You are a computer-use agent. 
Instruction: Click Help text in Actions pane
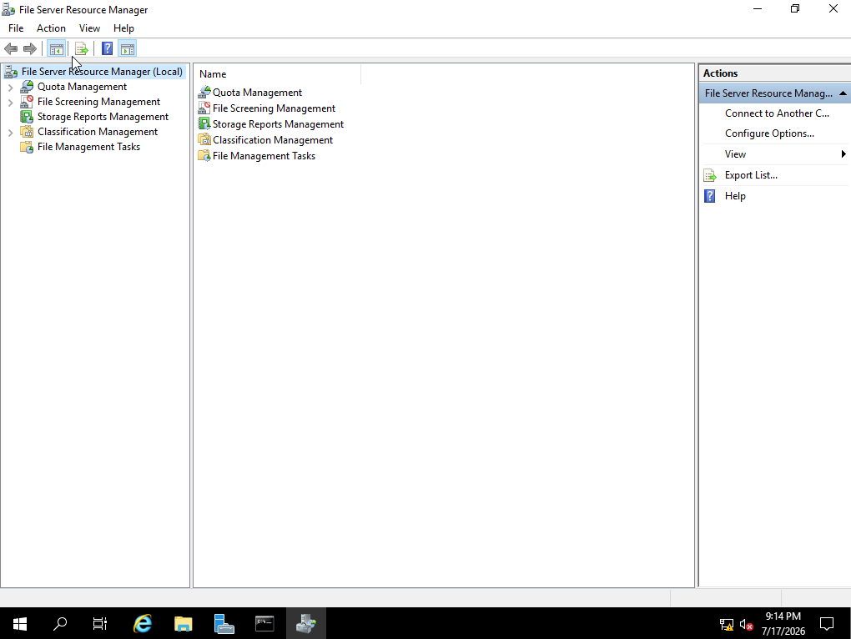pyautogui.click(x=735, y=196)
